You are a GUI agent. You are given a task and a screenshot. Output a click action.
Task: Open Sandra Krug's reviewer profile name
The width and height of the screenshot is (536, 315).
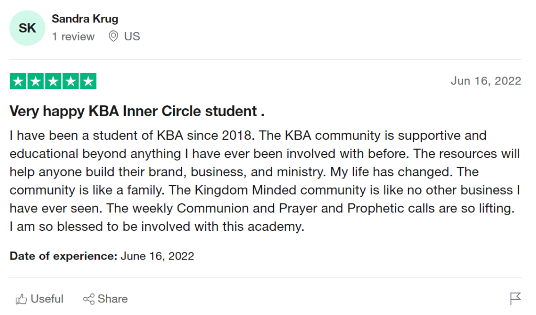(85, 19)
